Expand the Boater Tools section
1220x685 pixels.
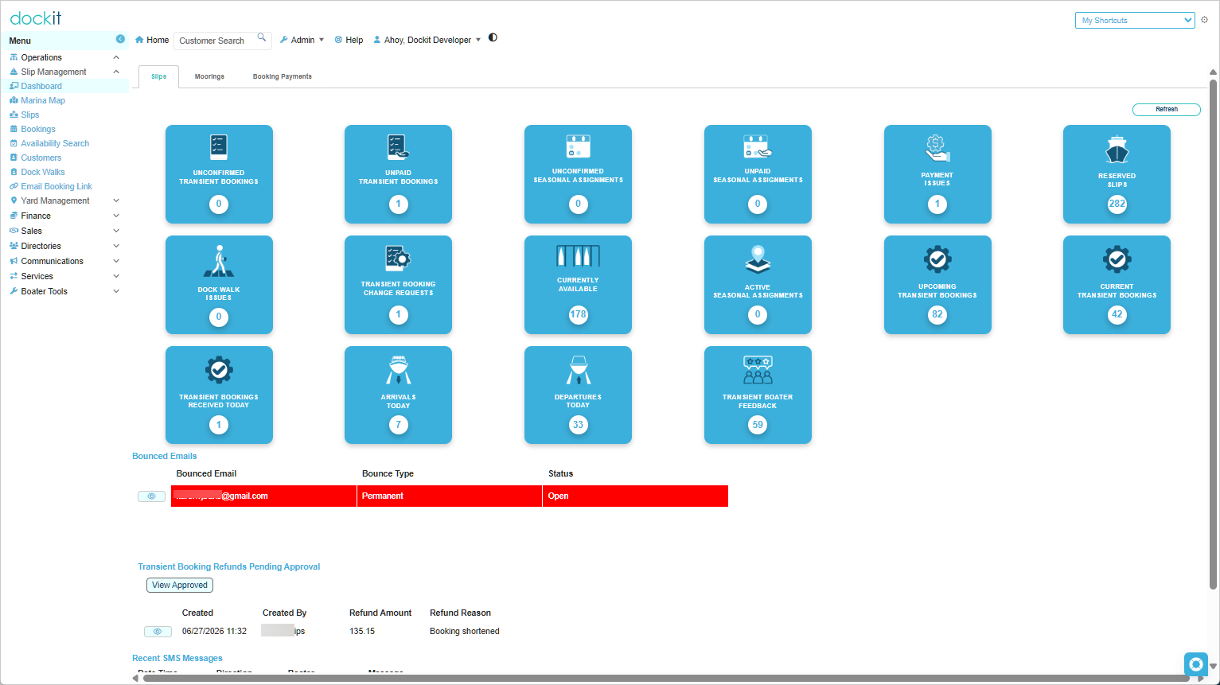tap(116, 291)
